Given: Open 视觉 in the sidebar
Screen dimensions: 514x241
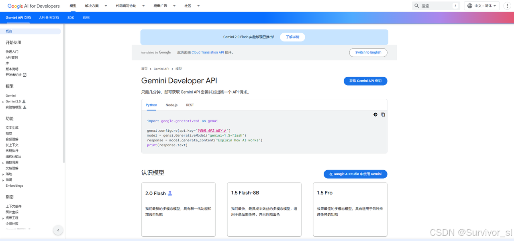Looking at the screenshot, I should 9,133.
